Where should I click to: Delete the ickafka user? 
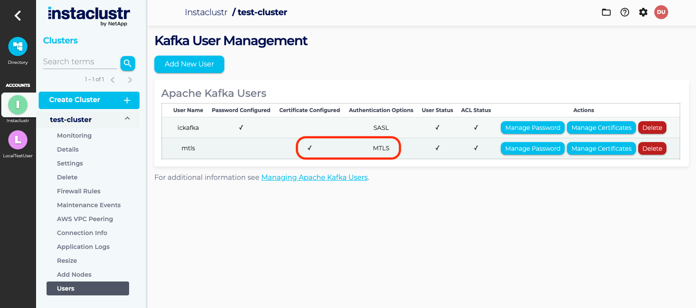pyautogui.click(x=652, y=128)
